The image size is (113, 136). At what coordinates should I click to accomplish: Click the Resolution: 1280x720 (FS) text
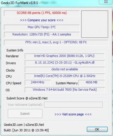pyautogui.click(x=42, y=34)
